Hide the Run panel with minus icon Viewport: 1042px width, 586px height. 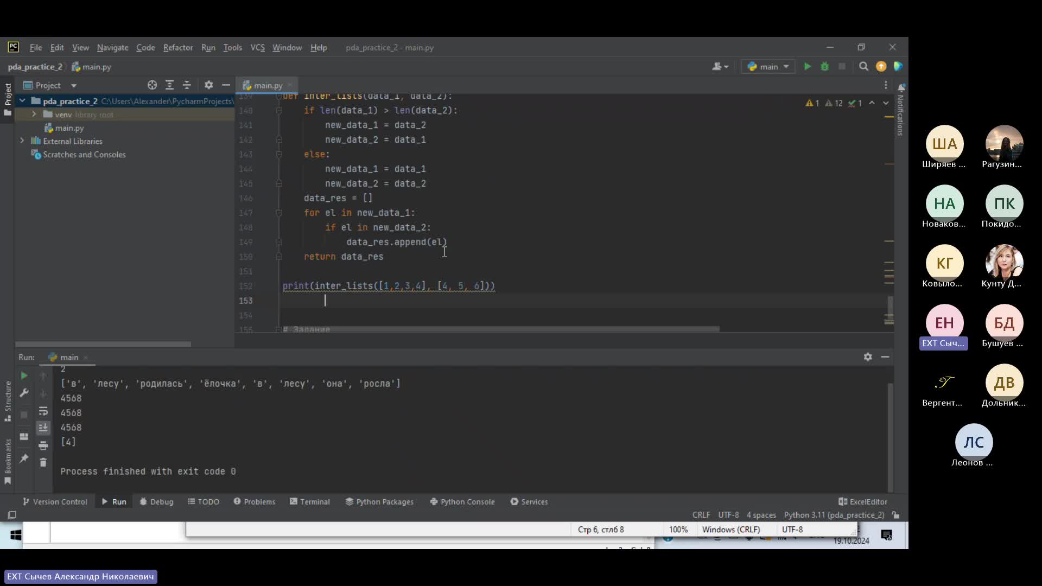[x=885, y=356]
